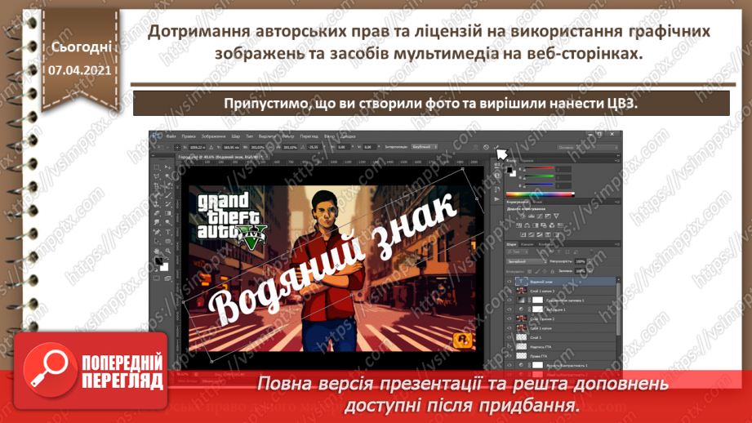Open the Color panel flyout menu
This screenshot has width=752, height=423.
(618, 161)
